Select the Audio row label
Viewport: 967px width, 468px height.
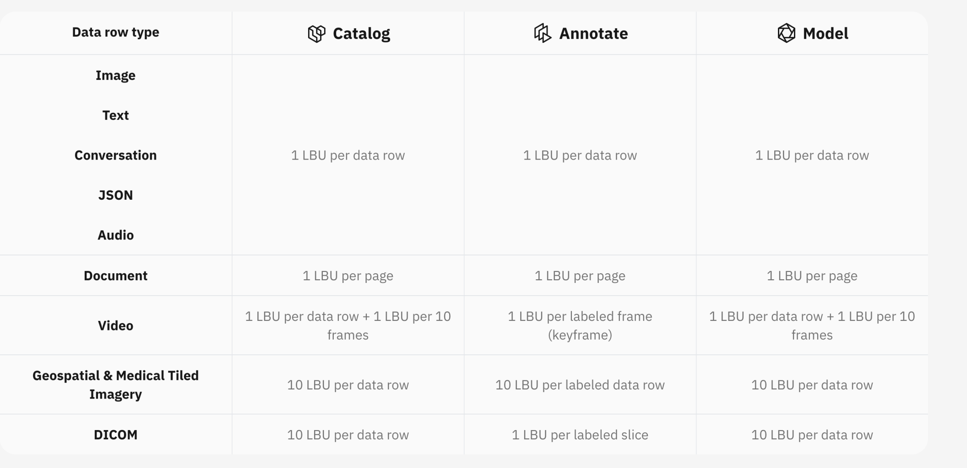tap(115, 235)
